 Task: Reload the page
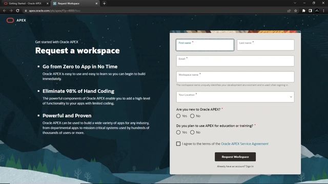[x=17, y=11]
